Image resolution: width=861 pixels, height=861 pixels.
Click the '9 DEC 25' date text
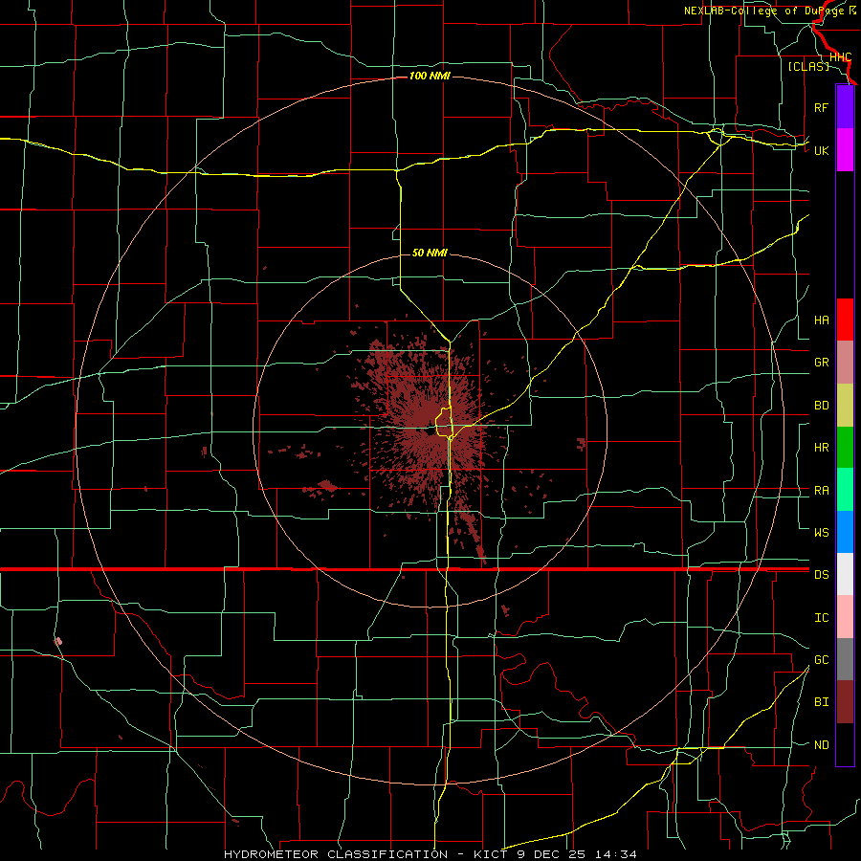coord(552,854)
